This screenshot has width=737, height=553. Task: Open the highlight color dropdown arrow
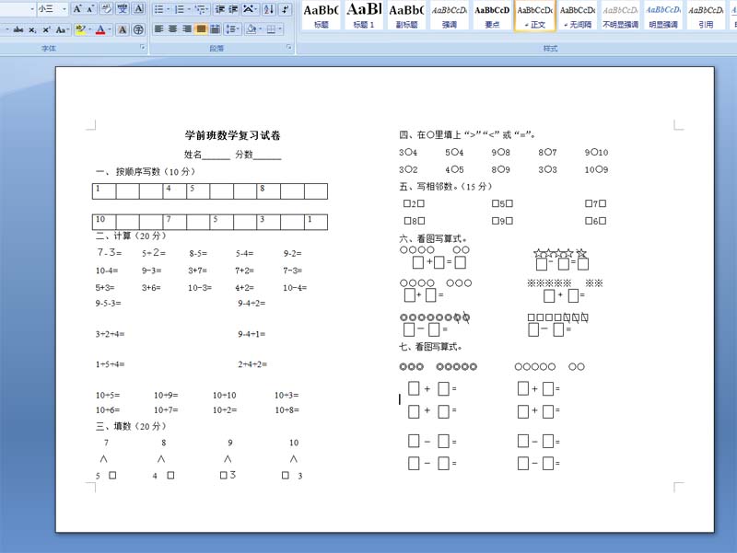(89, 29)
